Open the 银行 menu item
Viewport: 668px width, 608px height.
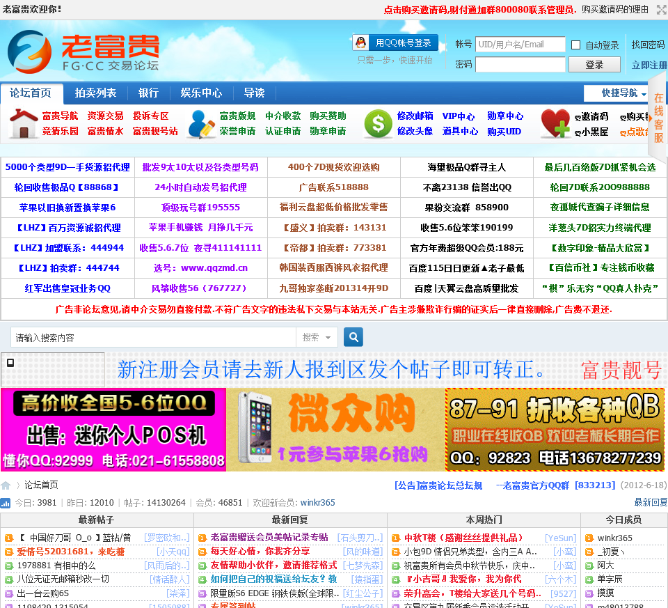coord(148,93)
